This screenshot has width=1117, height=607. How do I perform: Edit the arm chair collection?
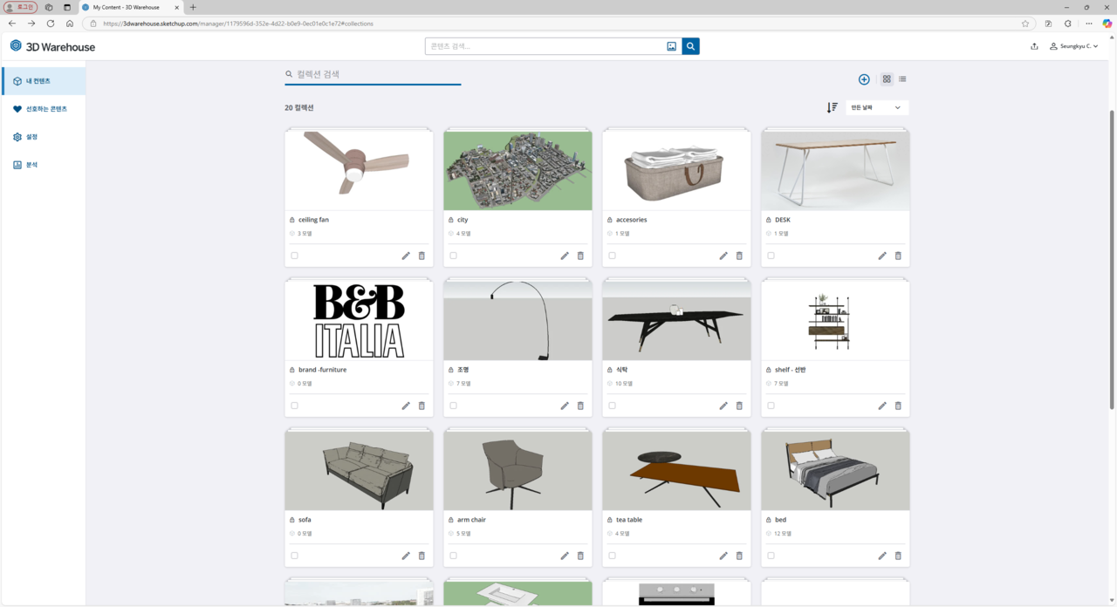tap(565, 556)
